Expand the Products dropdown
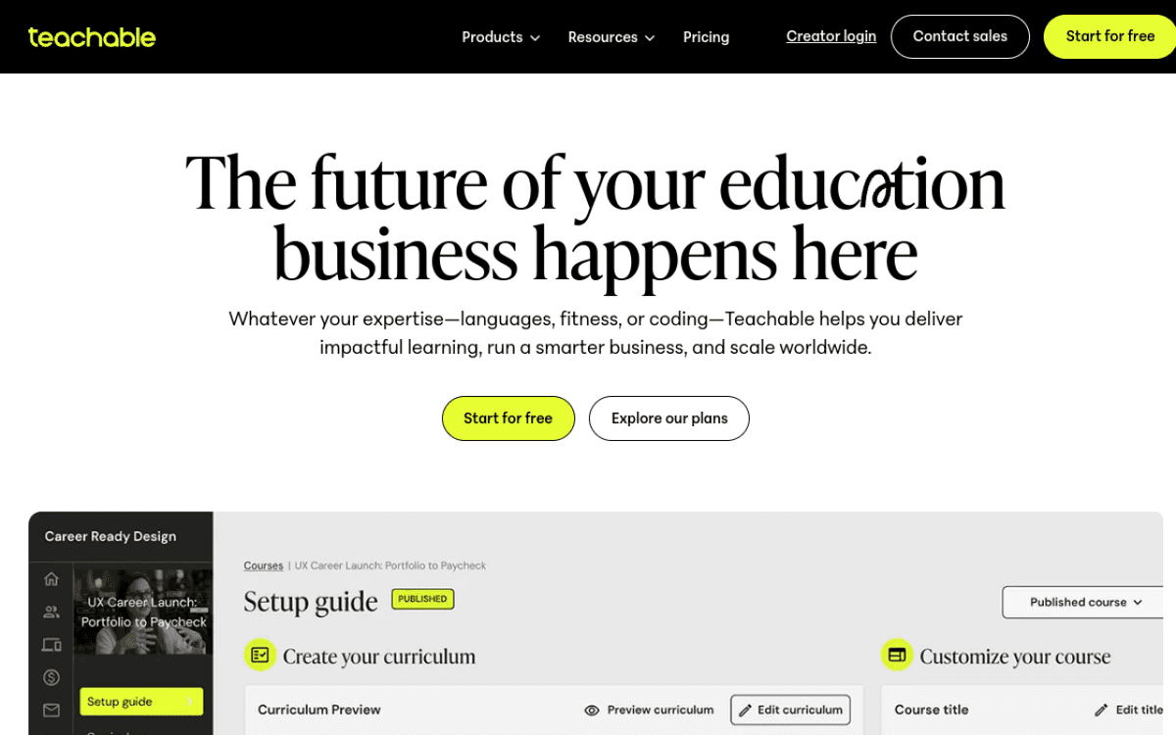Viewport: 1176px width, 735px height. tap(500, 36)
